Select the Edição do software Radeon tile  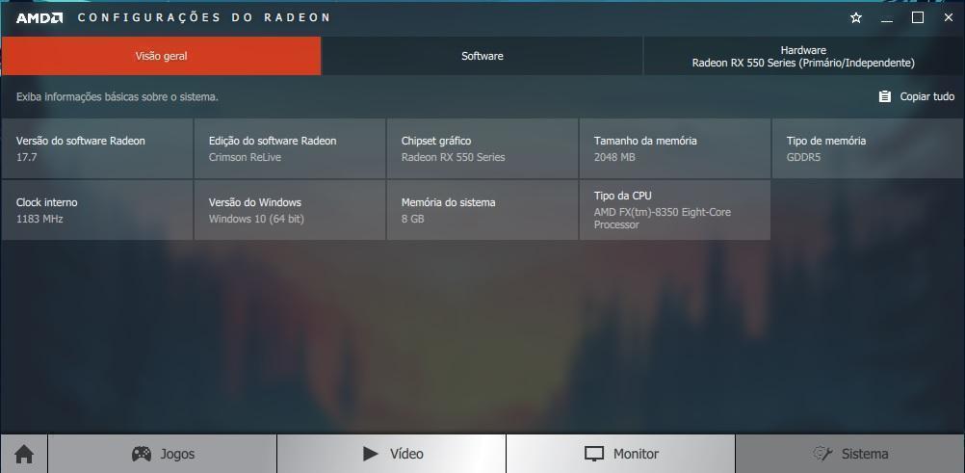[290, 148]
